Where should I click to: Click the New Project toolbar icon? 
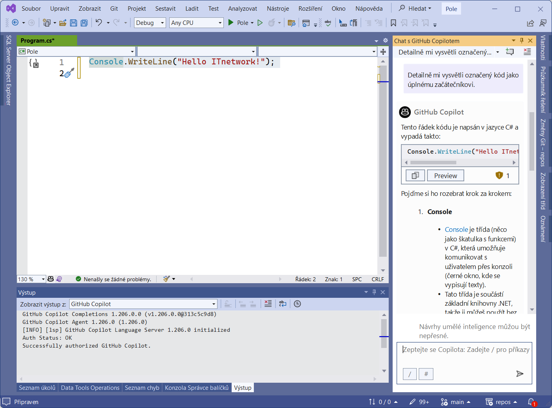tap(47, 23)
